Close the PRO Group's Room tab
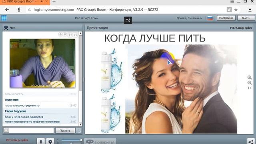The width and height of the screenshot is (256, 144). pos(46,1)
